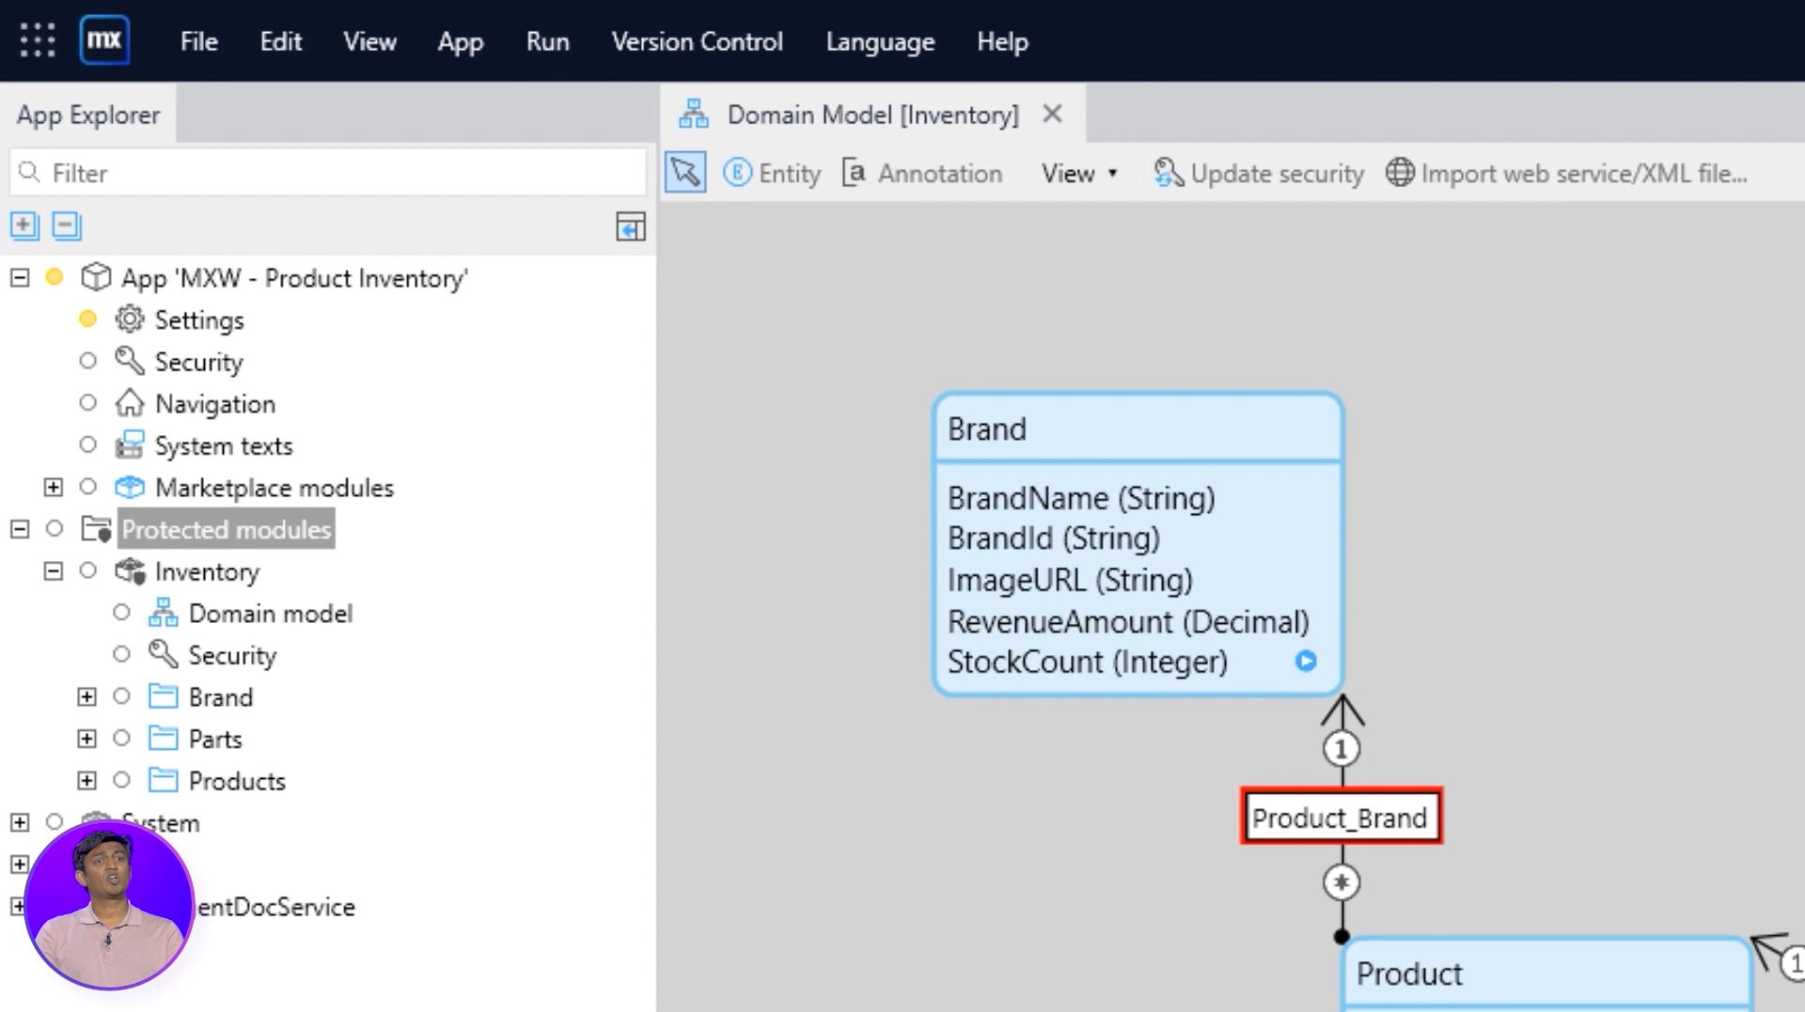The image size is (1805, 1012).
Task: Expand the Products folder
Action: (86, 780)
